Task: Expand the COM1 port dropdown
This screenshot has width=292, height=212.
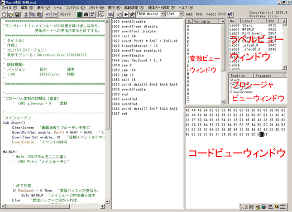Action: tap(181, 14)
